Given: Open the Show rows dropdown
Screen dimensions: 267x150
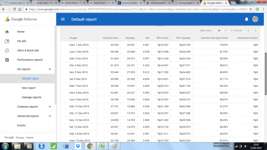Looking at the screenshot, I should [x=220, y=31].
